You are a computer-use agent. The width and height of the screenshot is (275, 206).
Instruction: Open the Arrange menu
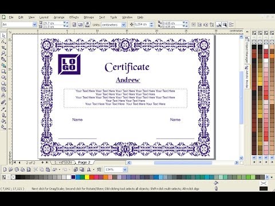point(59,17)
